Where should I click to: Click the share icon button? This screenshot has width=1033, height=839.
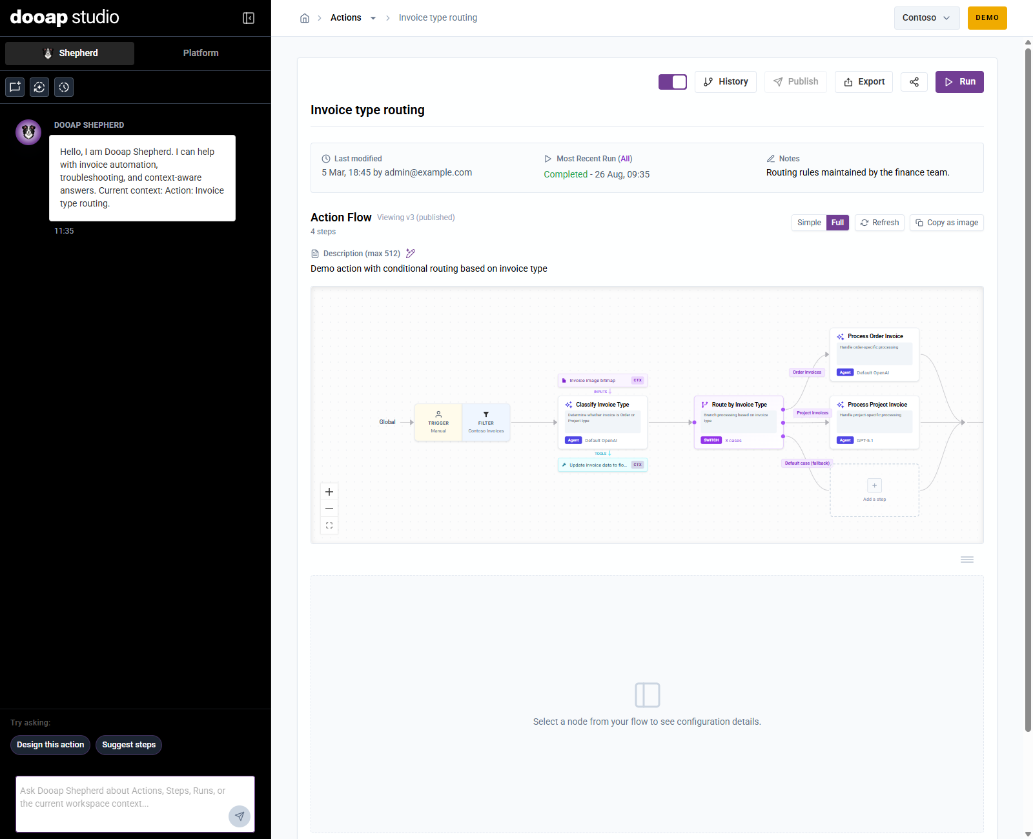pos(914,82)
